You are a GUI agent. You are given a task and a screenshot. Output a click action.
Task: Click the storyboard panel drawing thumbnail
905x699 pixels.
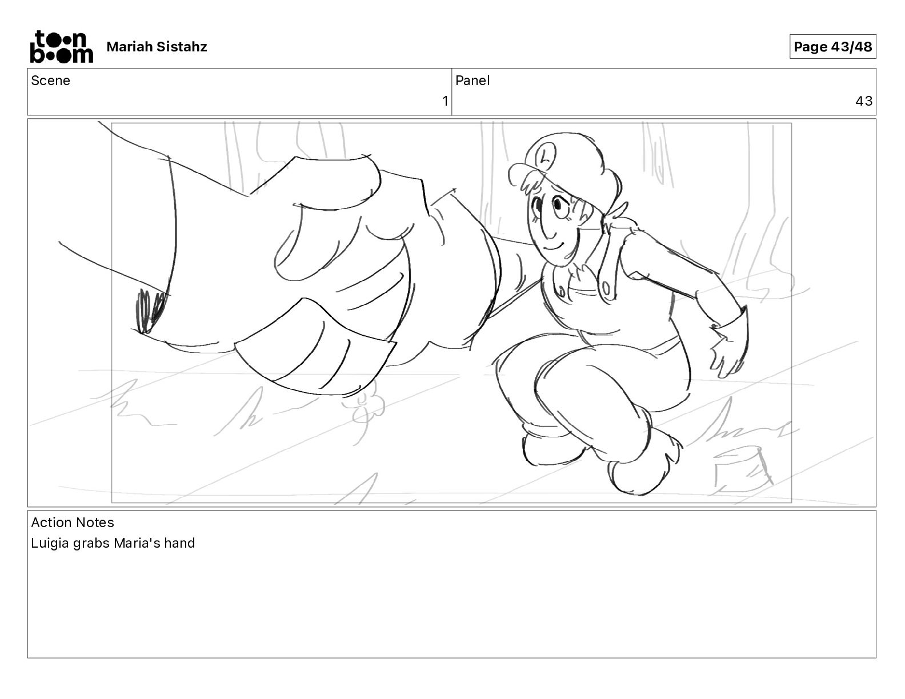[x=451, y=313]
